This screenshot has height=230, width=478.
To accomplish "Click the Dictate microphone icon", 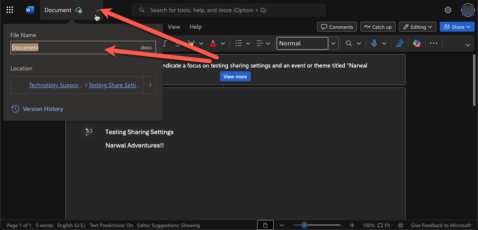I will click(x=374, y=43).
